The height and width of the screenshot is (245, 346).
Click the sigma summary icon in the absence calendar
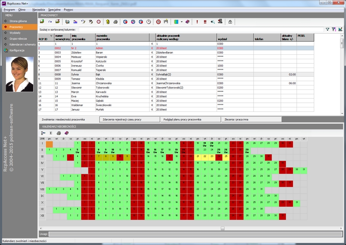51,133
